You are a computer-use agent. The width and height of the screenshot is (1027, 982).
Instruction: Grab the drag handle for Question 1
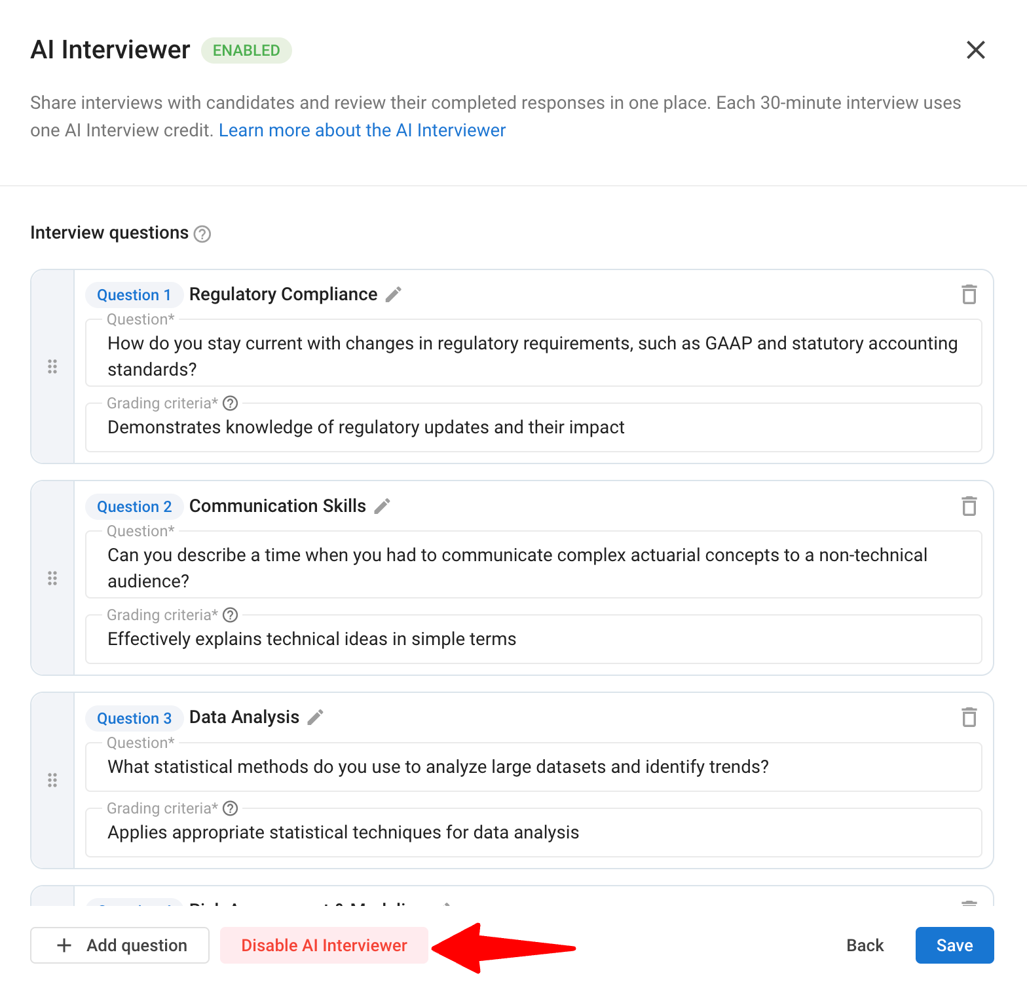tap(52, 366)
